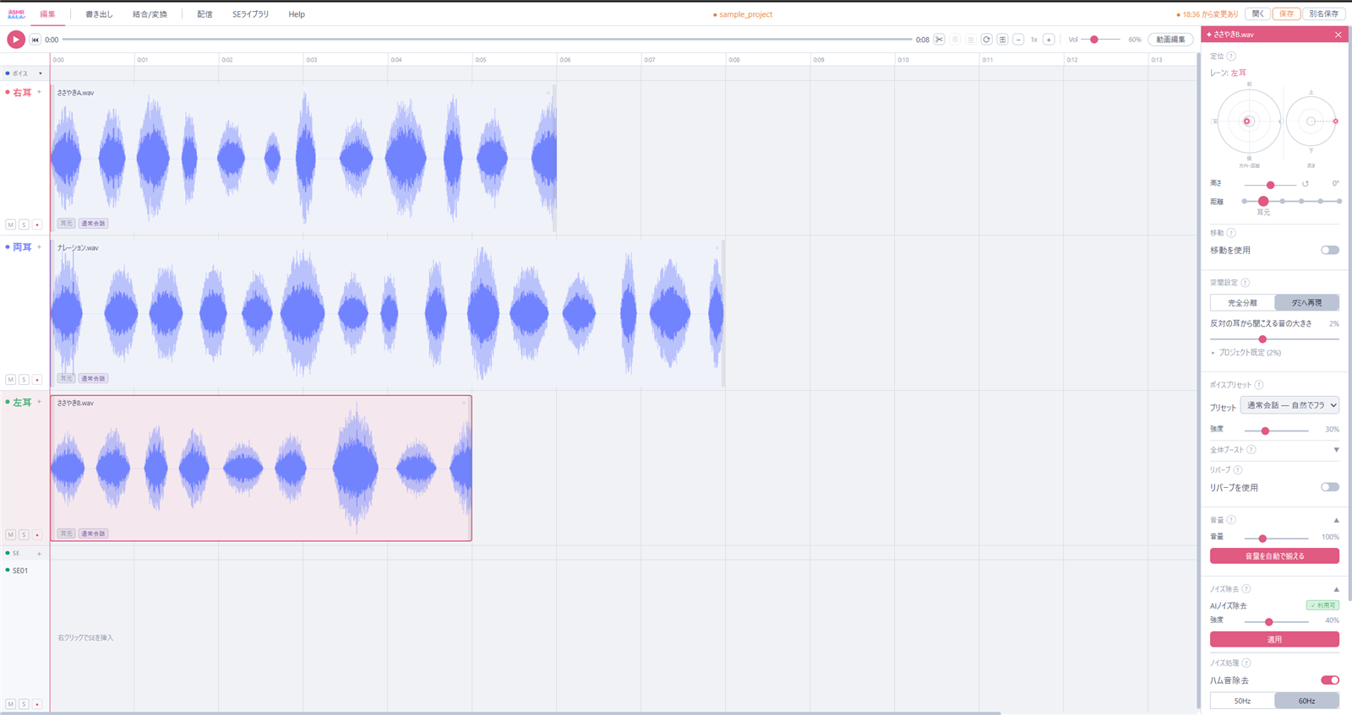Expand the 全体ブースト section arrow

pos(1336,450)
